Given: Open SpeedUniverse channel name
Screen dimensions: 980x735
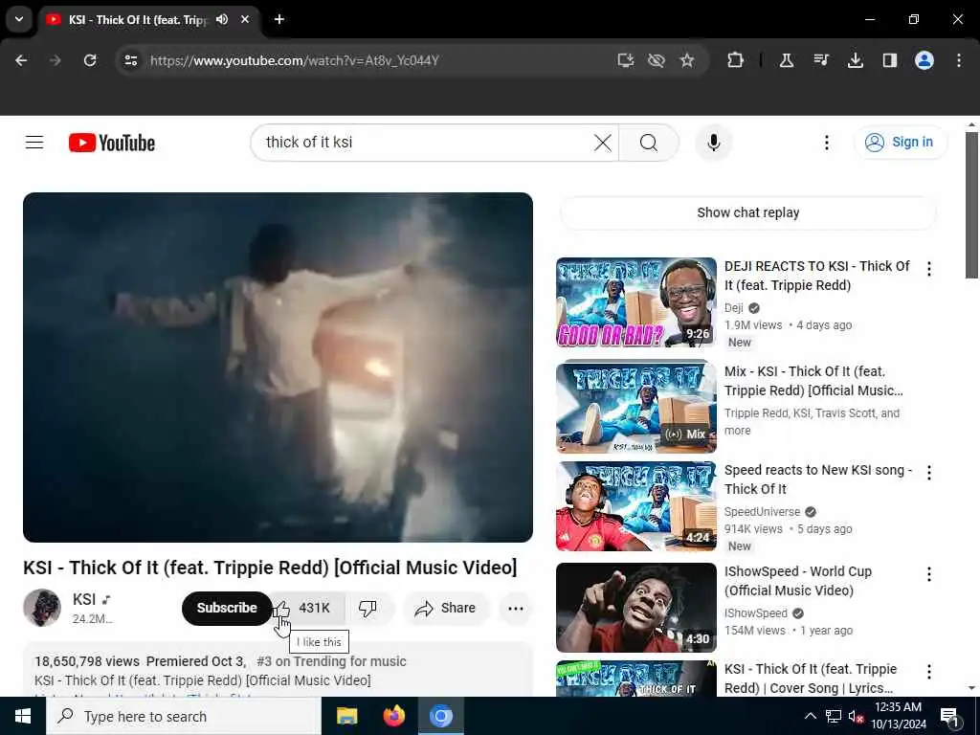Looking at the screenshot, I should [x=762, y=512].
